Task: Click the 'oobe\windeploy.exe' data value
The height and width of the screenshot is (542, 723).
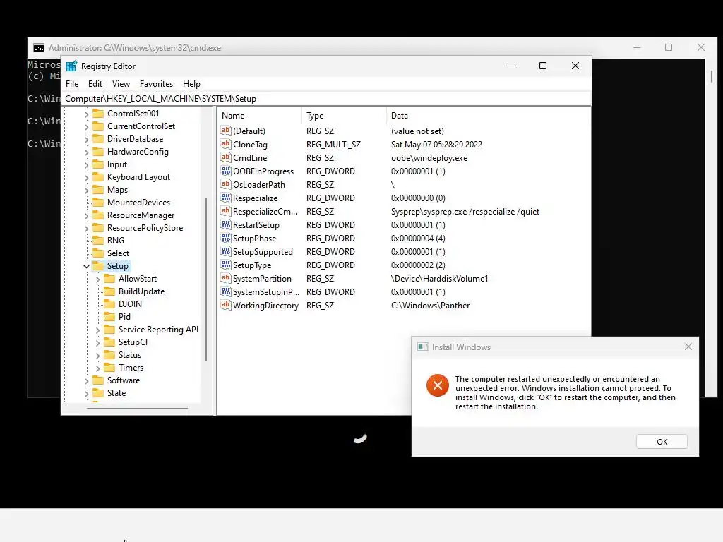Action: pos(429,157)
